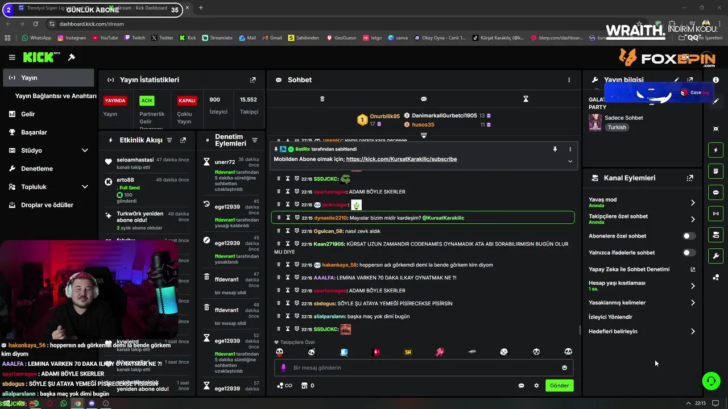Click the hourglass icon in chat toolbar
Viewport: 728px width, 409px height.
[526, 99]
